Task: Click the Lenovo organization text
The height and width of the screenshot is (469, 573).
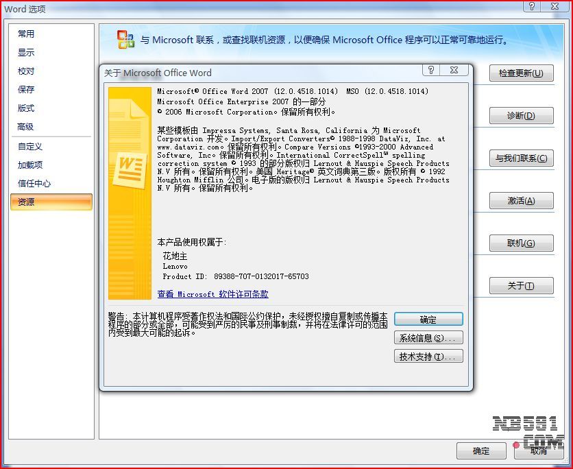Action: (x=175, y=266)
